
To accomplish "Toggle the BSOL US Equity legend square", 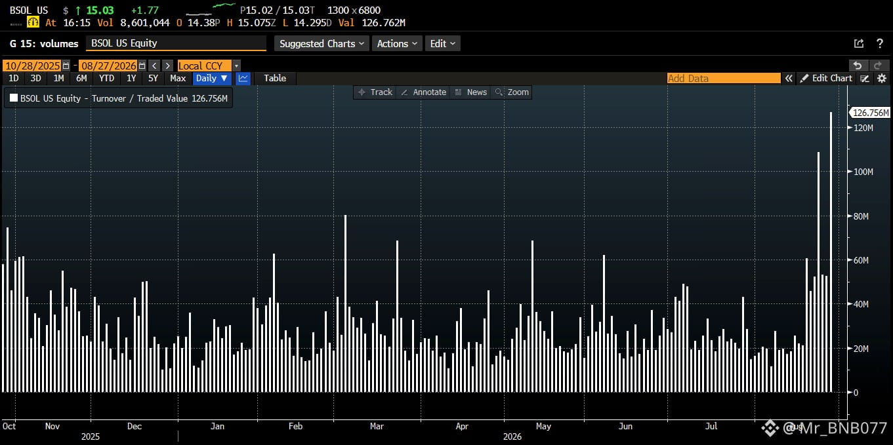I will click(x=14, y=98).
